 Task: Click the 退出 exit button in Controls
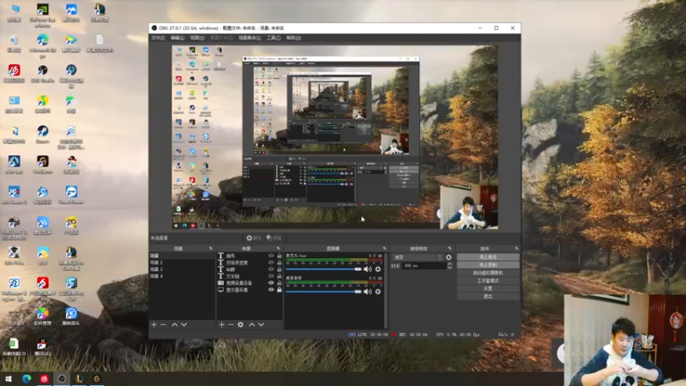(x=488, y=297)
